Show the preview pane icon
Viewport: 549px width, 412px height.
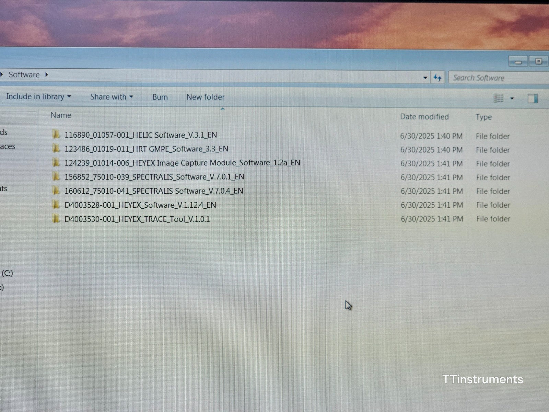(533, 99)
